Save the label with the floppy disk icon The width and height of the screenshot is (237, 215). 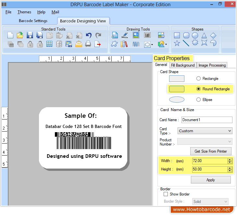pos(30,35)
